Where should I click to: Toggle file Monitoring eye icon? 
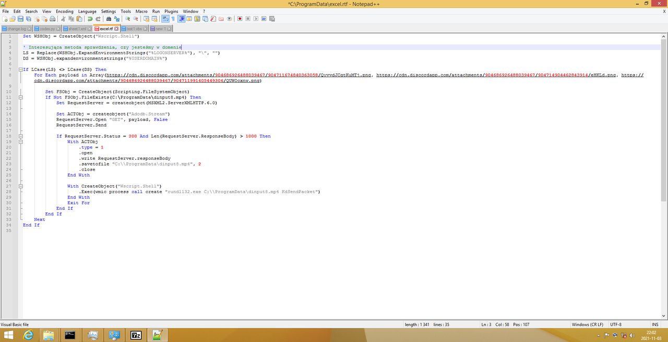229,19
